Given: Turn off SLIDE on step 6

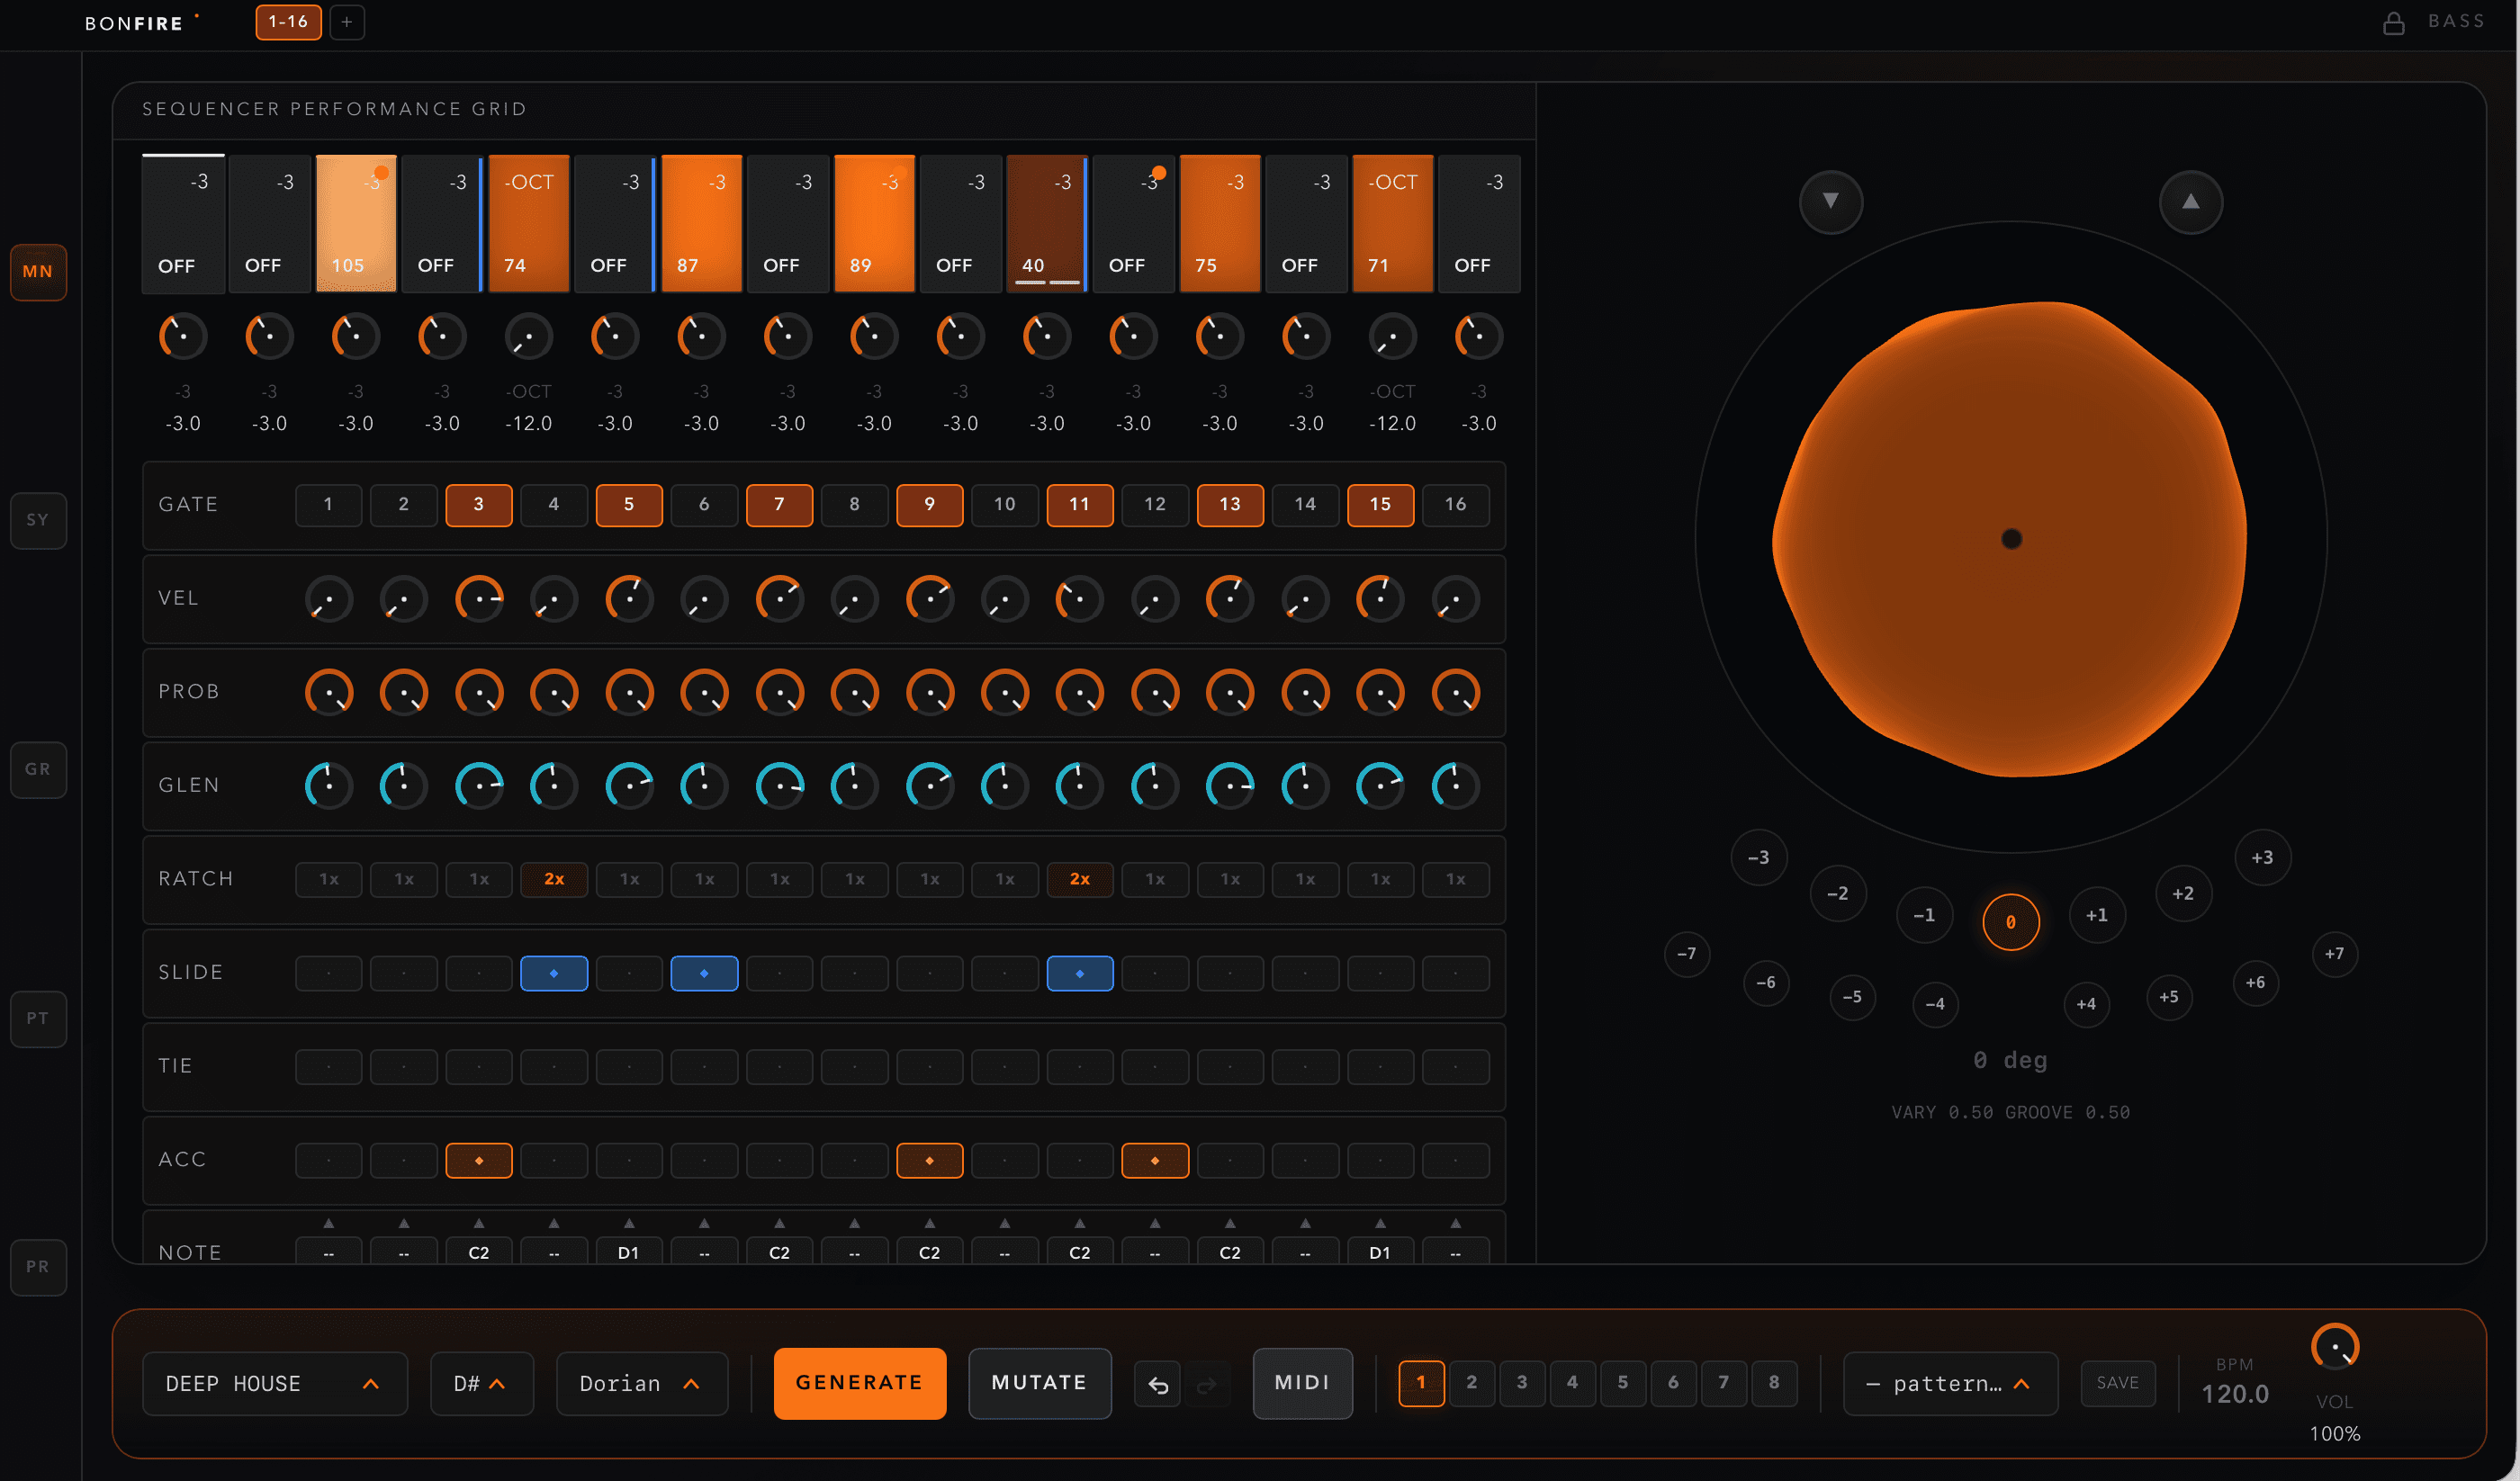Looking at the screenshot, I should click(704, 973).
